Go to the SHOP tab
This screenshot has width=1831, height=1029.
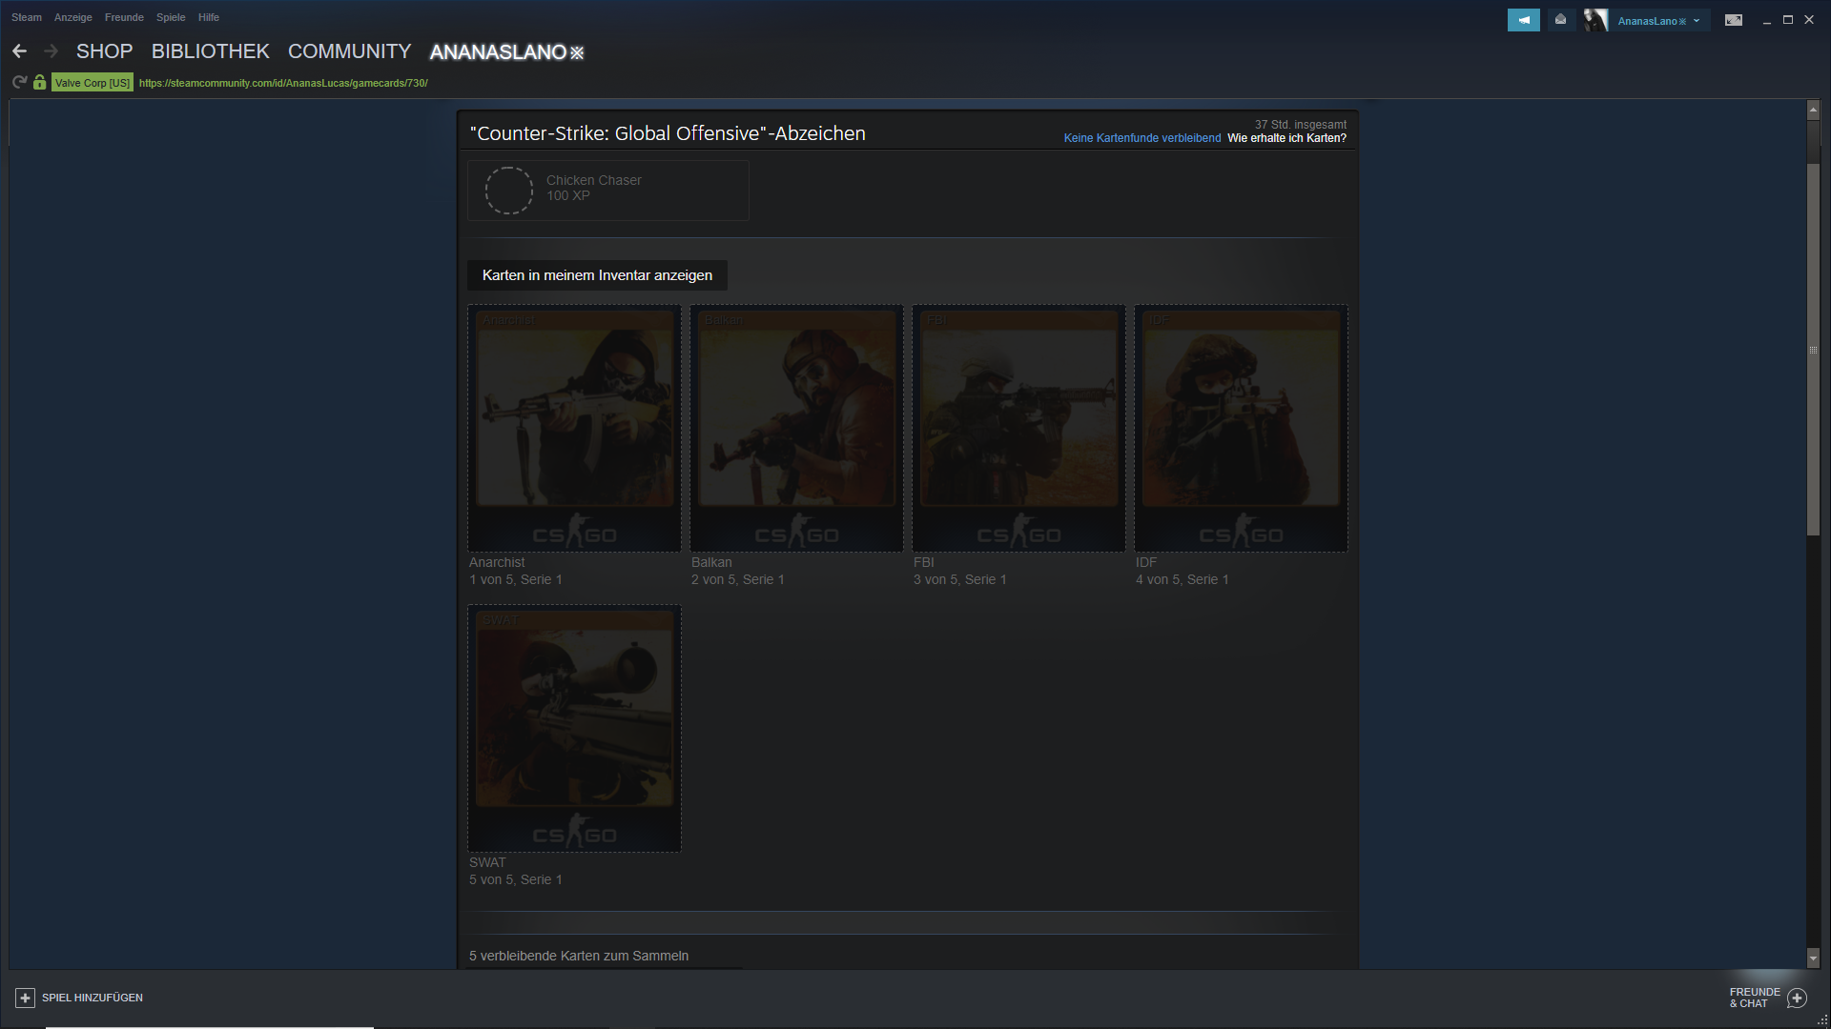[104, 51]
